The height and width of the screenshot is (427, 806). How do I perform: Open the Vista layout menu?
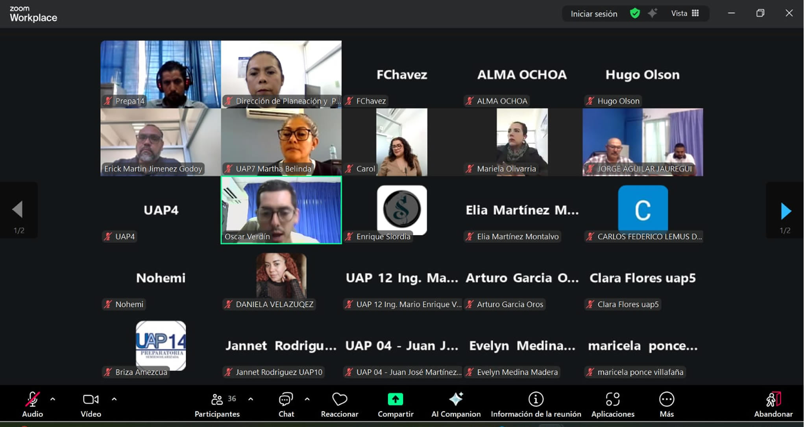click(x=685, y=13)
